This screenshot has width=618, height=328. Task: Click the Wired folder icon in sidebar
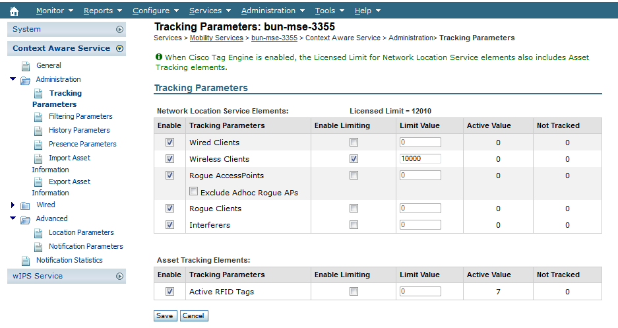(26, 205)
